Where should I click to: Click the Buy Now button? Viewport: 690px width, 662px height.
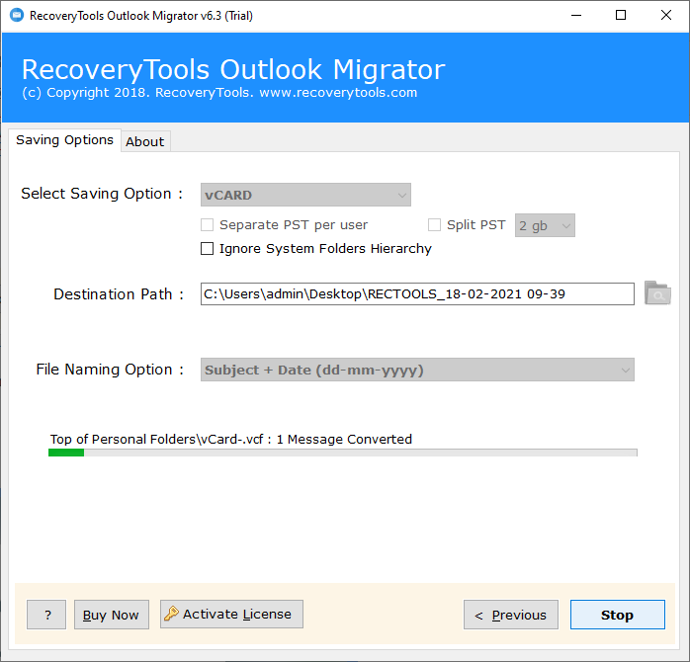coord(112,615)
